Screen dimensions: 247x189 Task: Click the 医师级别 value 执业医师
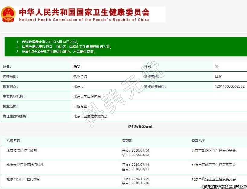pos(80,76)
